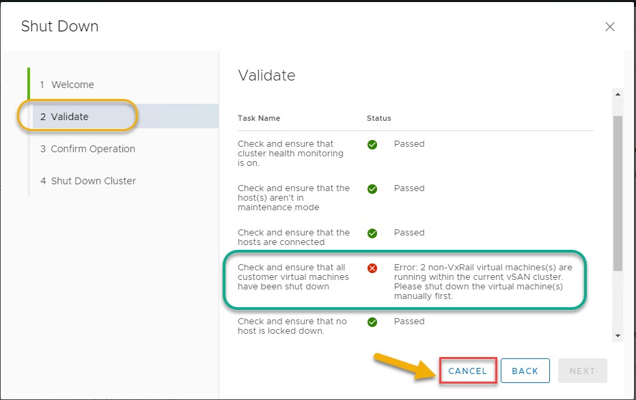
Task: Click scrollbar down arrow in validation list
Action: [x=618, y=335]
